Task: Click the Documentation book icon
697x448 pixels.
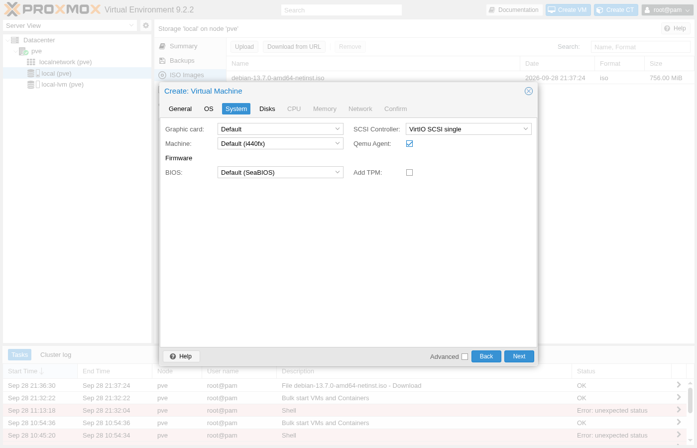Action: 492,10
